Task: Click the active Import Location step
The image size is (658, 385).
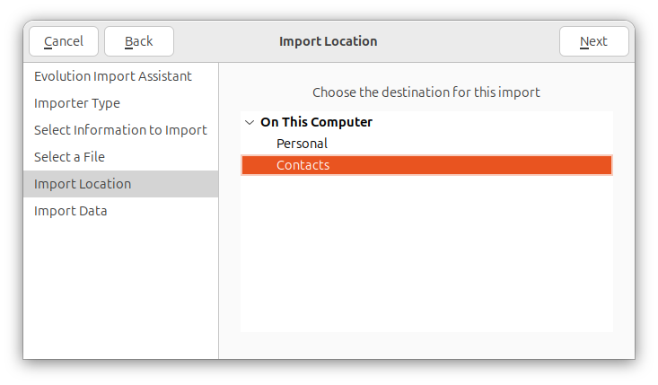Action: [121, 184]
